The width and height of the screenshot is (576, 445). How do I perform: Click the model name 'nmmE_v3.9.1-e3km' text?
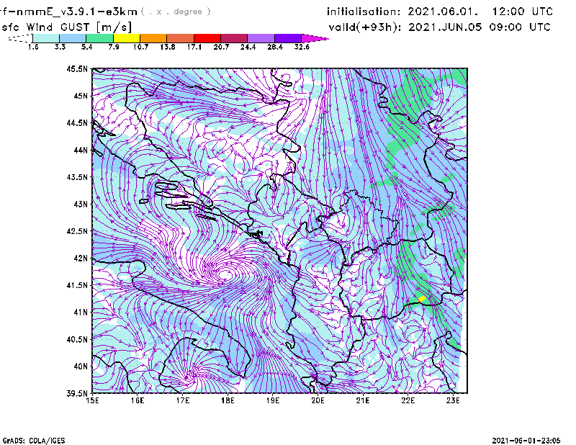(x=77, y=12)
